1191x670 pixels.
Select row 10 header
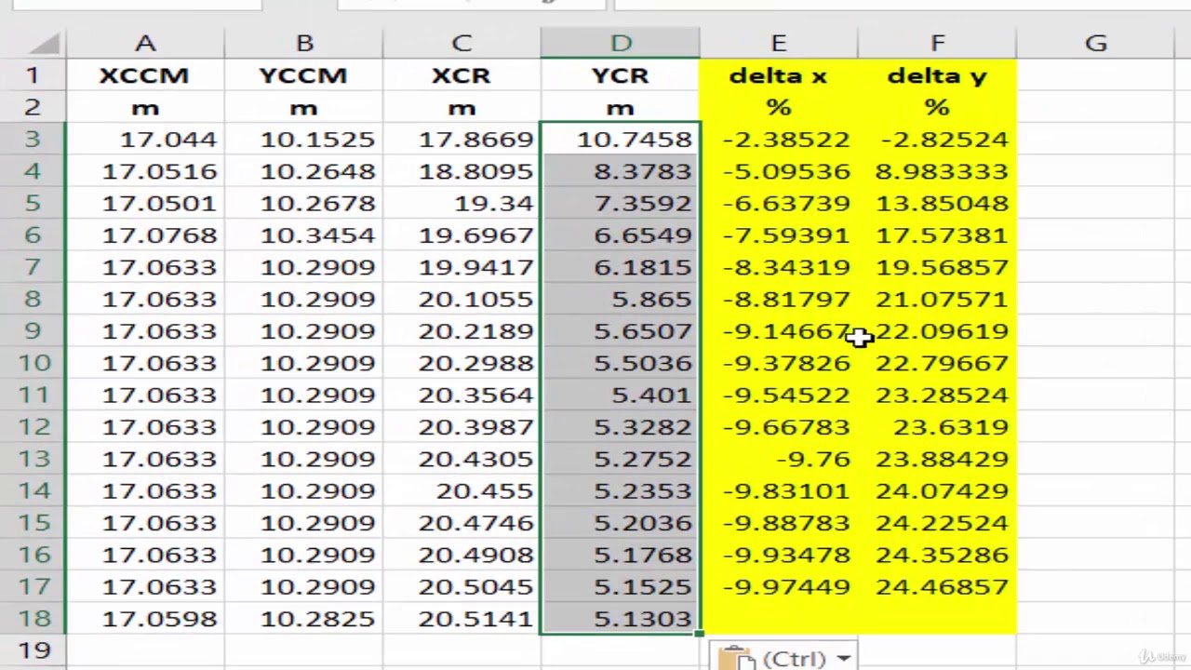point(33,363)
